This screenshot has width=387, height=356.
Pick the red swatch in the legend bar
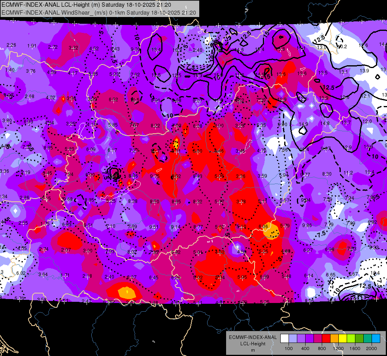point(326,339)
